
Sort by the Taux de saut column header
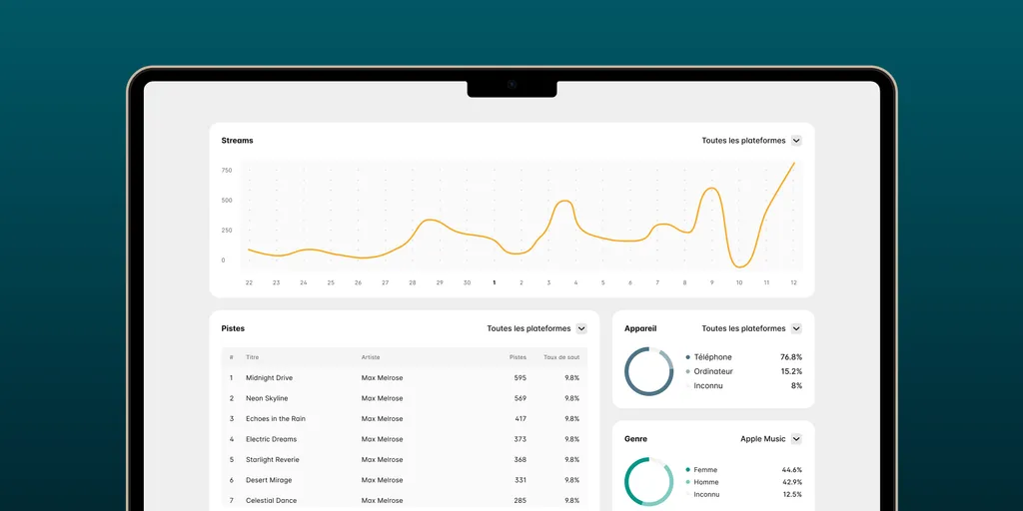pos(560,357)
